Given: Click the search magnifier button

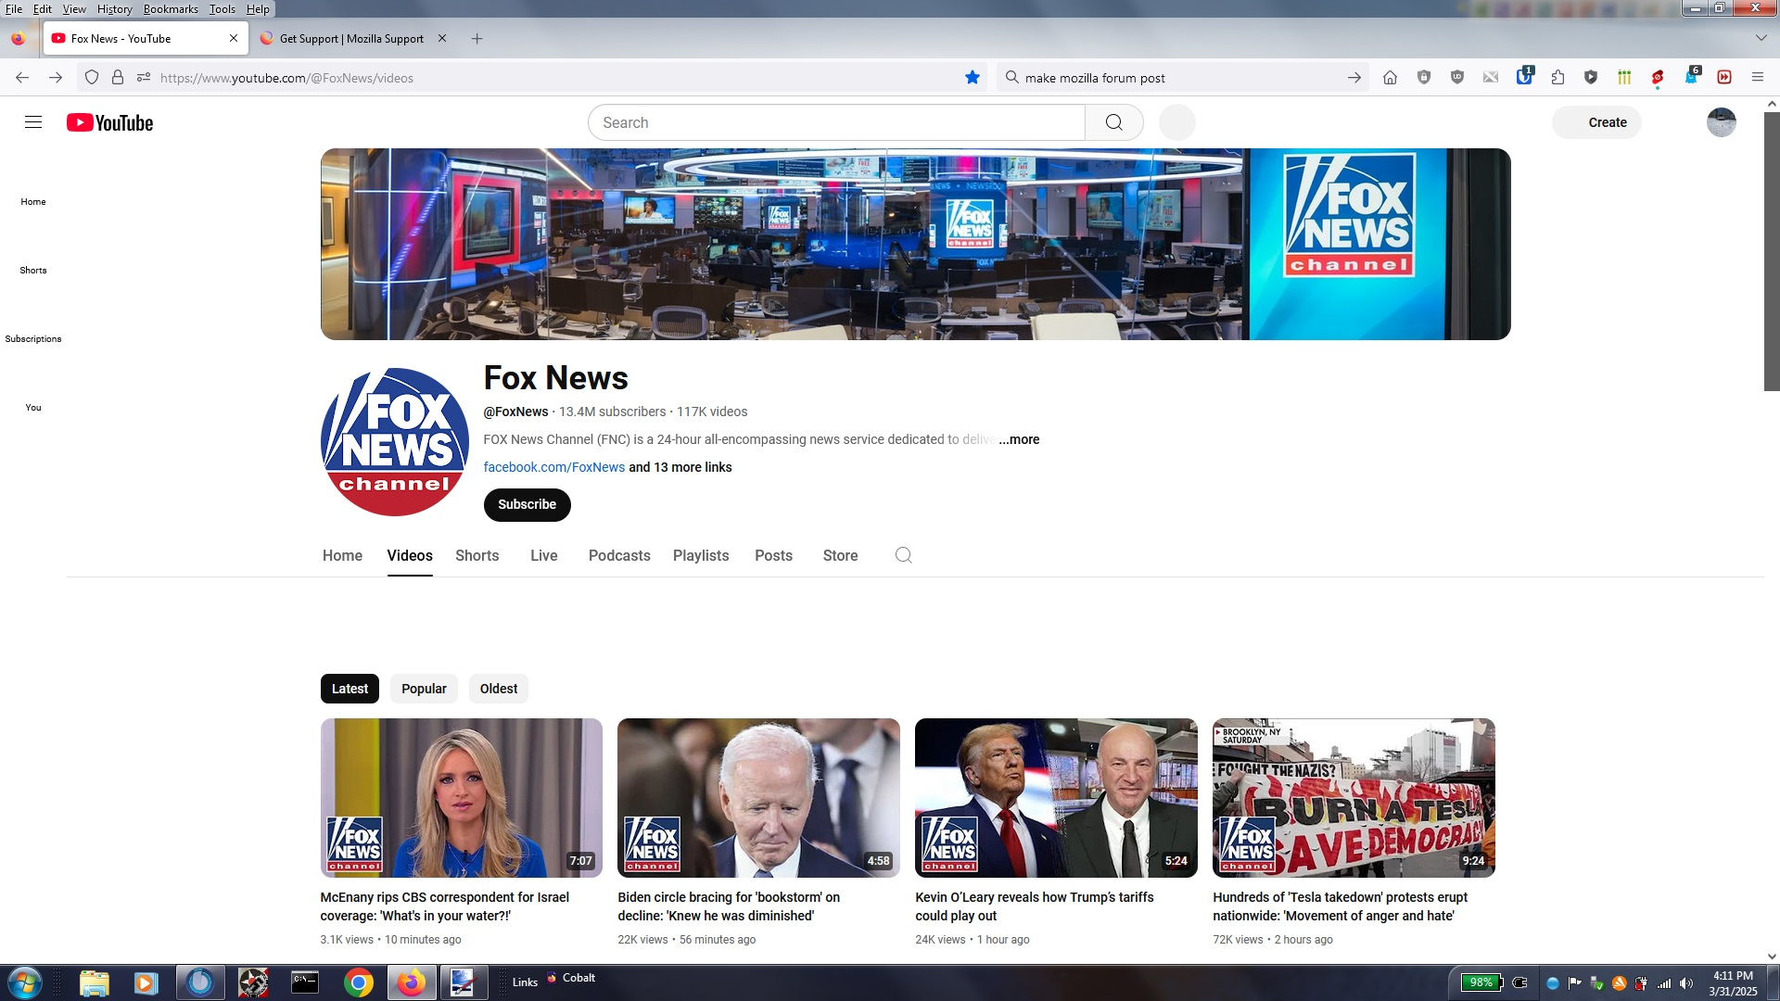Looking at the screenshot, I should [x=1113, y=122].
